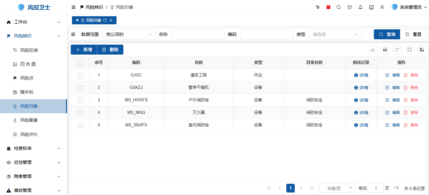Go to 风险评价 menu item

[x=29, y=134]
